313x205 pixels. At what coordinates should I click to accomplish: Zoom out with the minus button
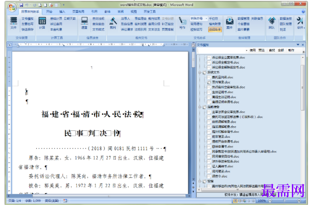pyautogui.click(x=270, y=200)
